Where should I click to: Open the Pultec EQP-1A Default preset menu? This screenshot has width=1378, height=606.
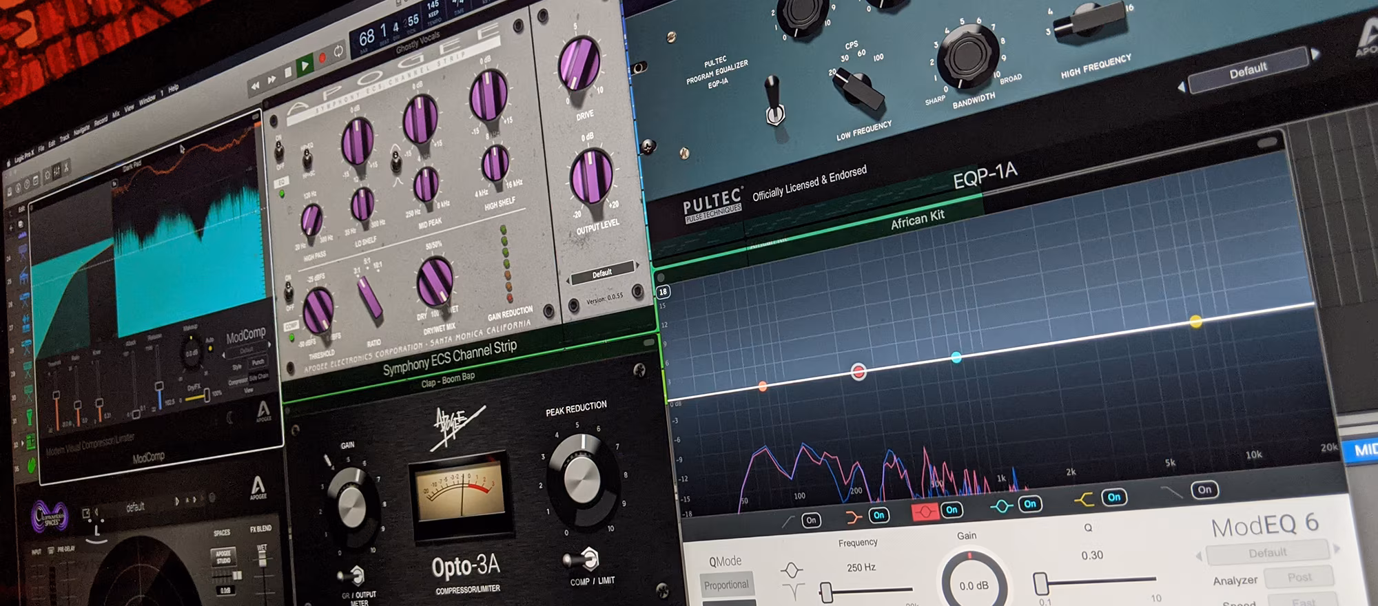click(x=1247, y=70)
